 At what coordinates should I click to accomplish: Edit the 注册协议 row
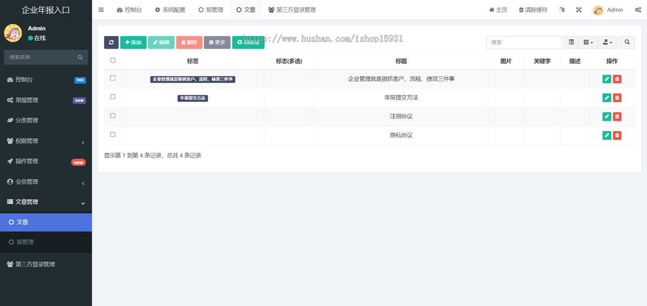[607, 116]
